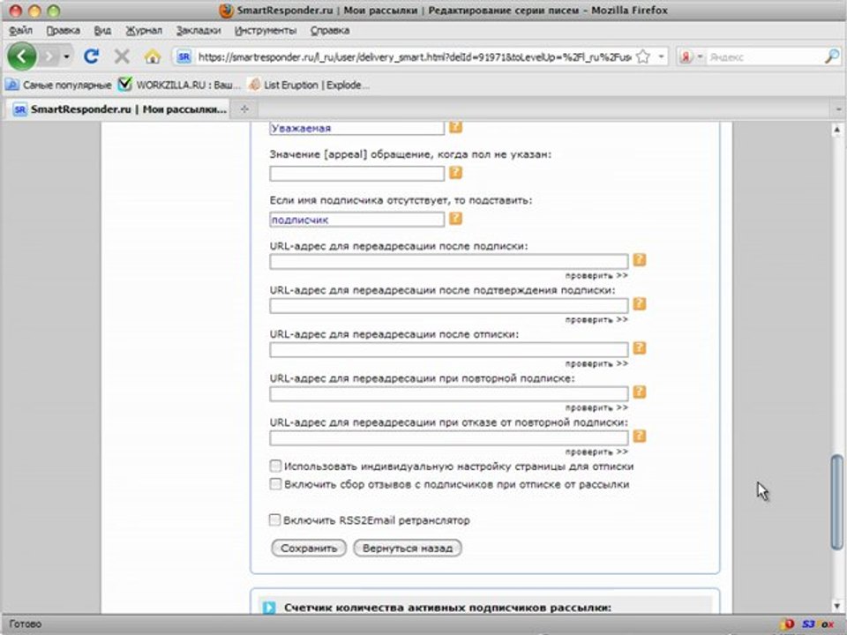Click into the Яндекс search field
847x635 pixels.
click(x=764, y=56)
